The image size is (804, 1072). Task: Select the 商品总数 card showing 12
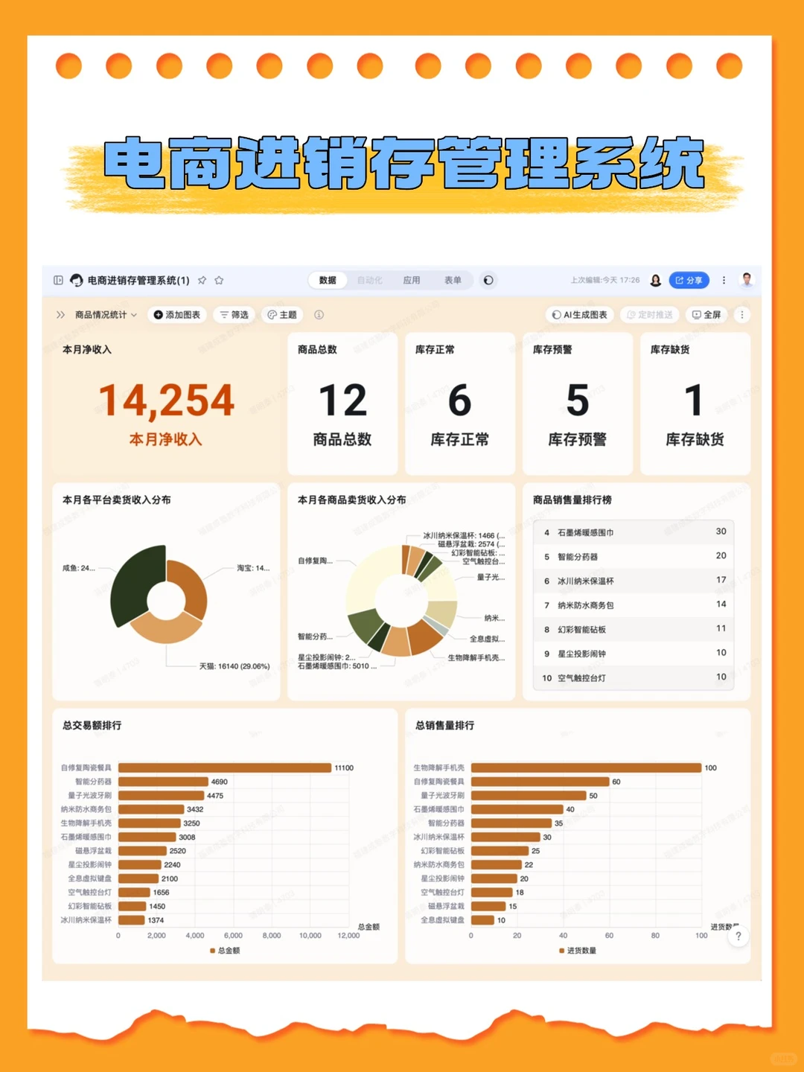coord(342,403)
